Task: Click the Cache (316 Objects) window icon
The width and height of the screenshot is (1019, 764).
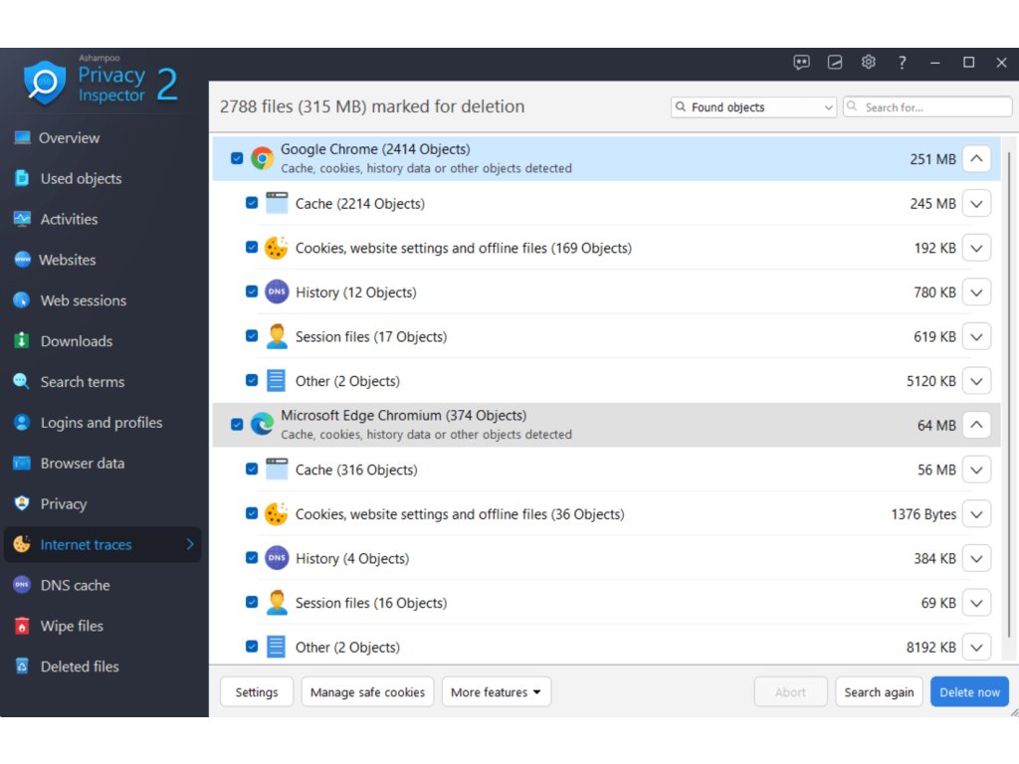Action: coord(277,470)
